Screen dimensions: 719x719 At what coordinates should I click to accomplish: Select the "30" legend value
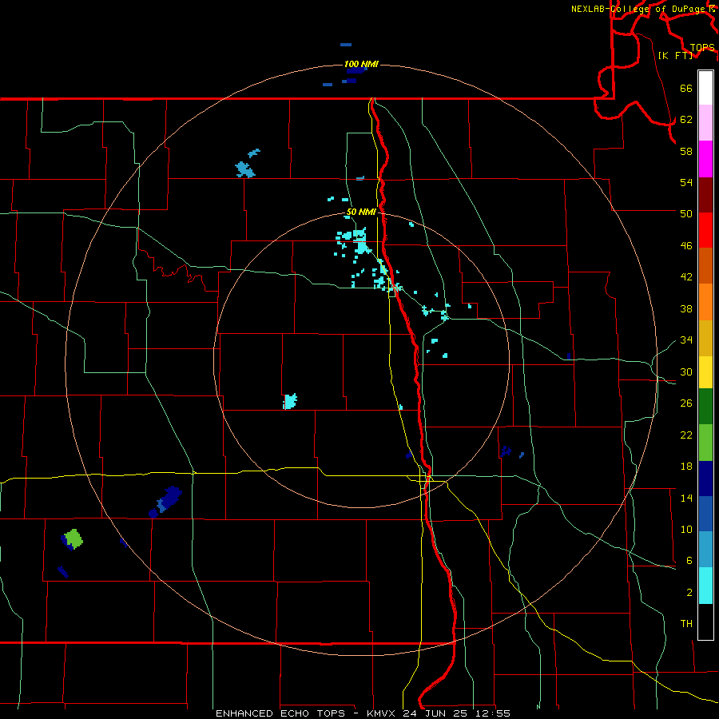686,371
